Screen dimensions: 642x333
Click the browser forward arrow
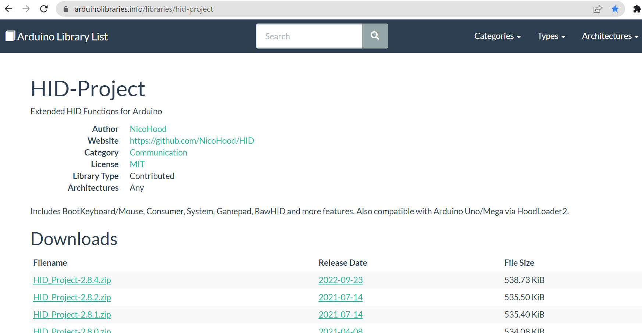click(x=26, y=9)
